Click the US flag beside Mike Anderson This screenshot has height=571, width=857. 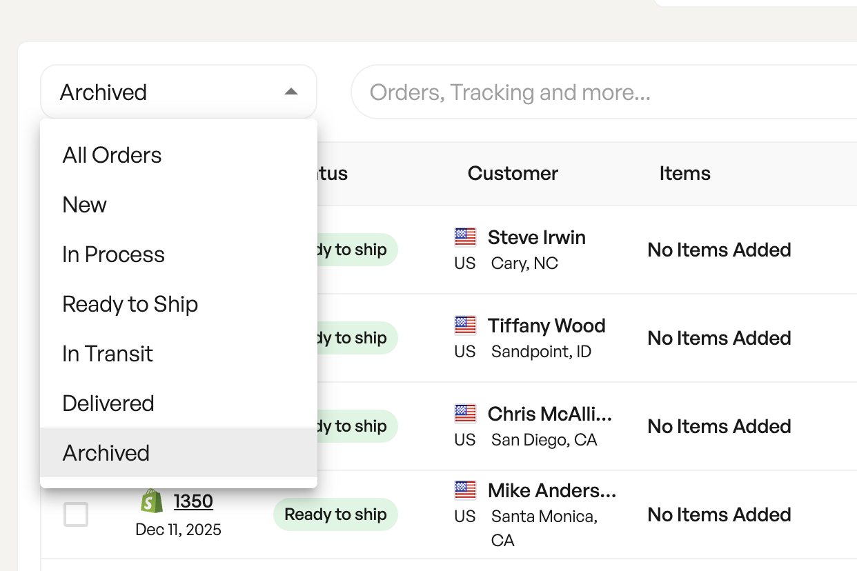click(465, 490)
